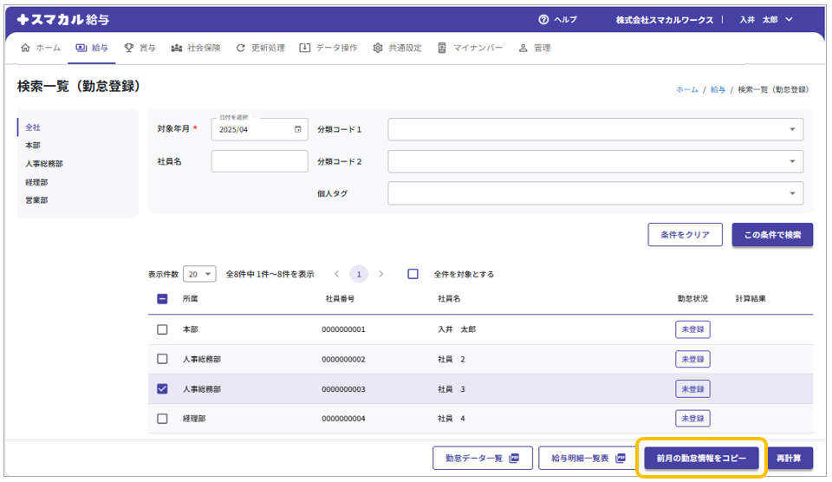The height and width of the screenshot is (482, 832).
Task: Click PDF icon on 勤怠データ一覧 button
Action: (514, 458)
